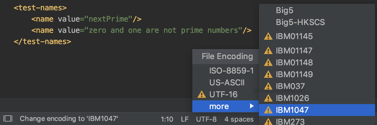Click the closing test-names tag
377x125 pixels.
point(42,41)
